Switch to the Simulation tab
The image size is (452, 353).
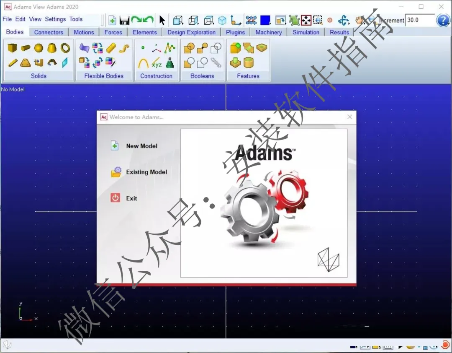306,32
